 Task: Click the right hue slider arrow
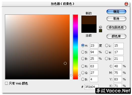[79, 75]
